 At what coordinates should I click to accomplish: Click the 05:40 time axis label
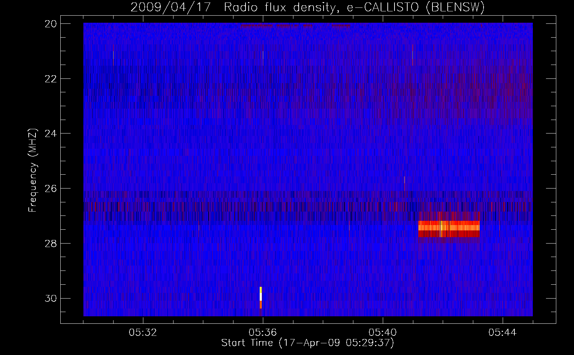[x=383, y=333]
